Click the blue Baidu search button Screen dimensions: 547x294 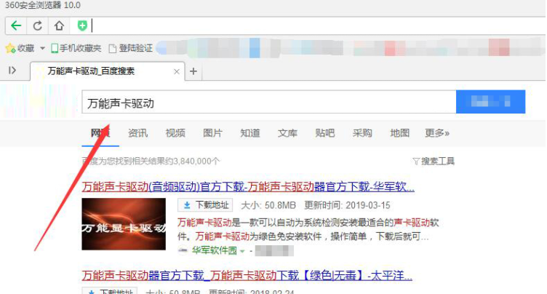490,103
